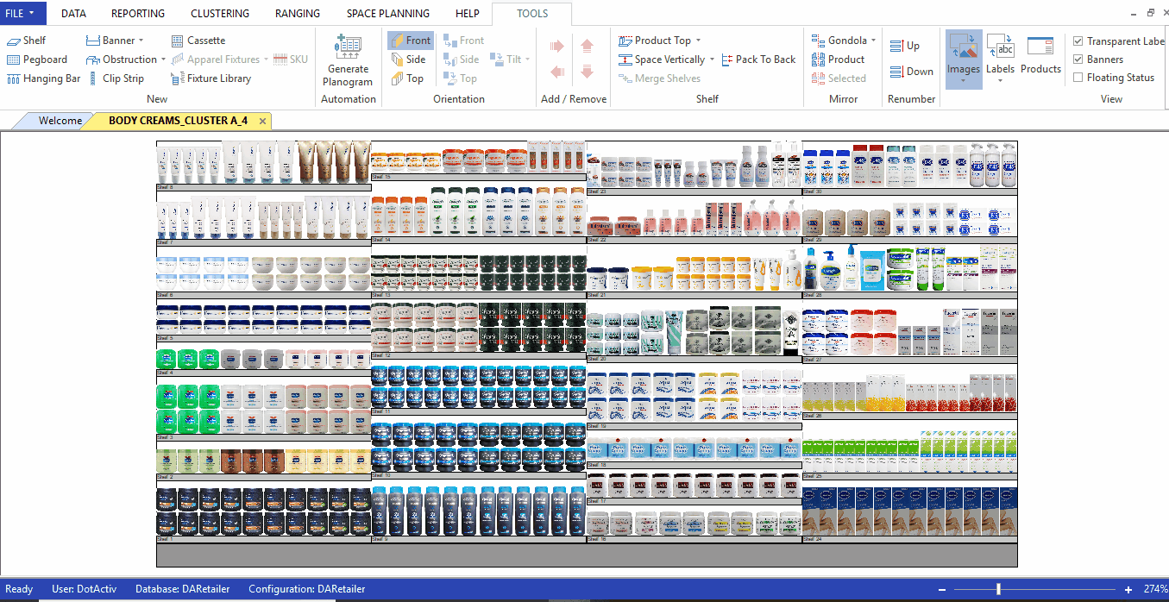1169x602 pixels.
Task: Open the Space Vertically dropdown arrow
Action: click(x=712, y=60)
